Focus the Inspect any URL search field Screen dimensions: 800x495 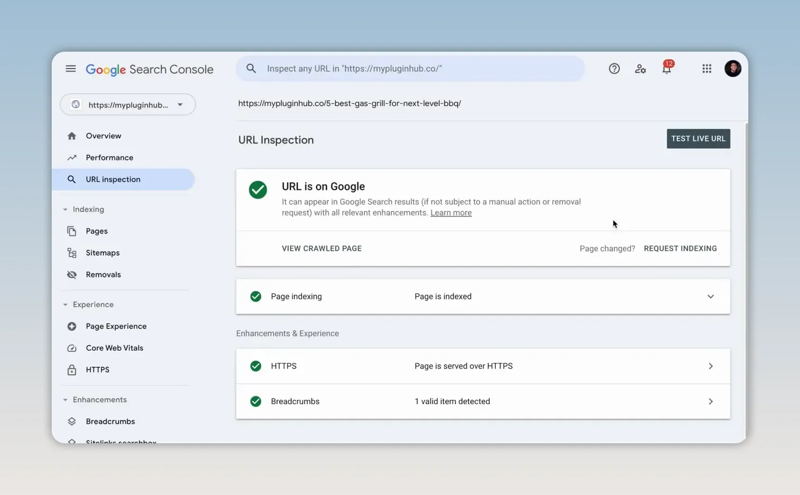pos(410,69)
